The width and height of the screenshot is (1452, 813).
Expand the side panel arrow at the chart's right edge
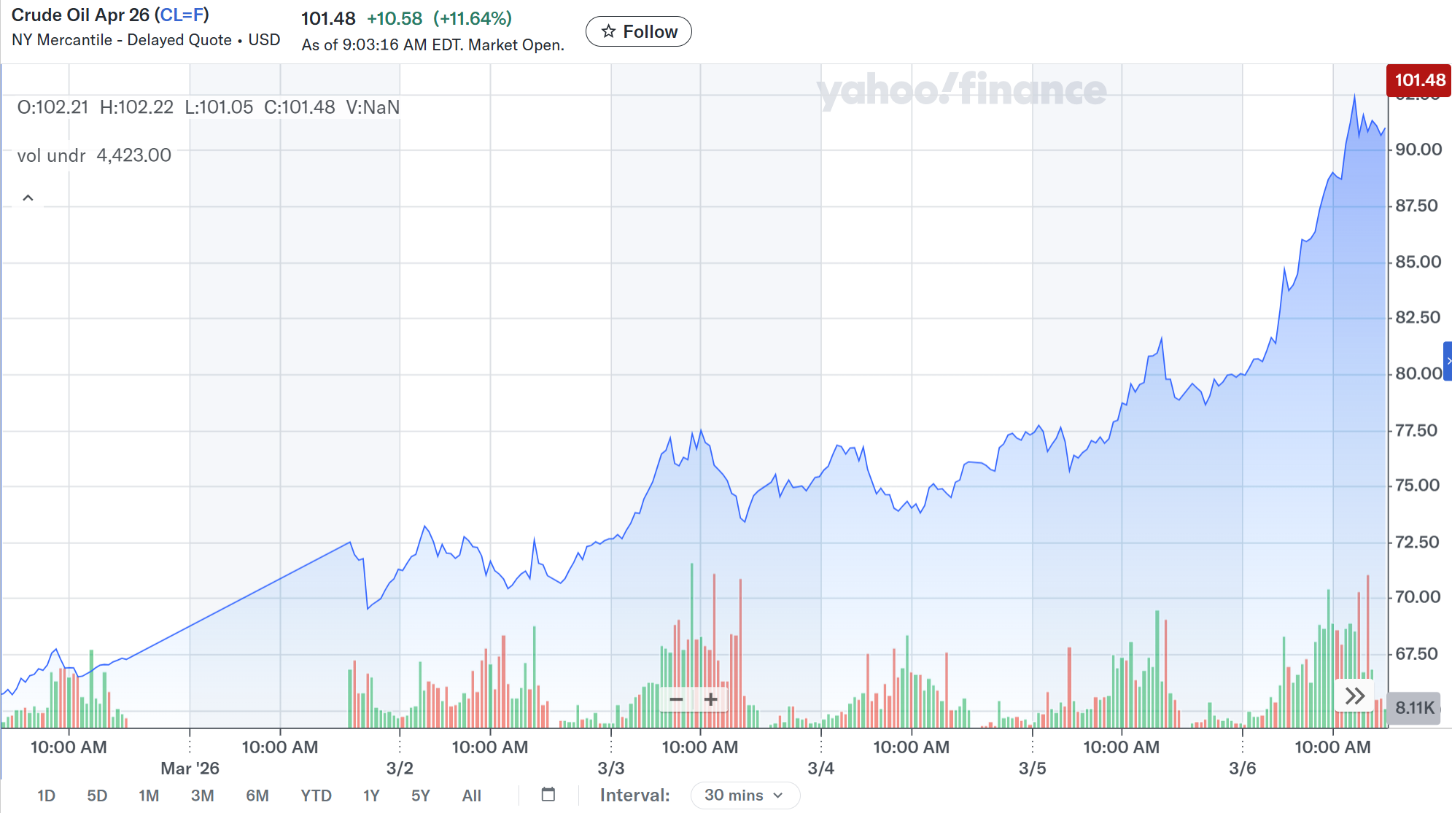pyautogui.click(x=1448, y=361)
